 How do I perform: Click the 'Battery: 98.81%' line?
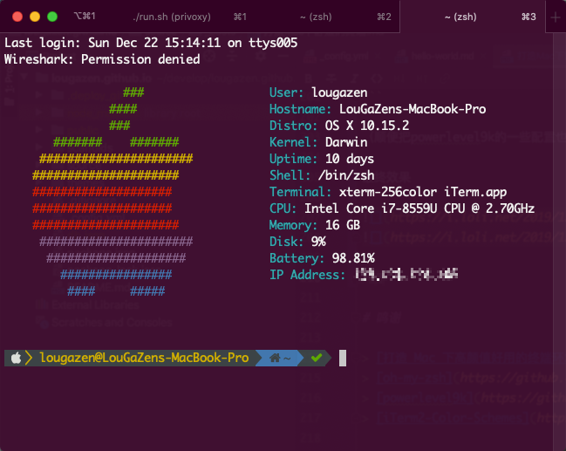click(x=322, y=258)
